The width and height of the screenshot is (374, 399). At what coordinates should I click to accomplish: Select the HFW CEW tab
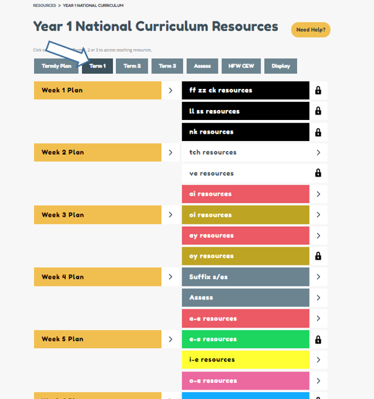pos(241,66)
